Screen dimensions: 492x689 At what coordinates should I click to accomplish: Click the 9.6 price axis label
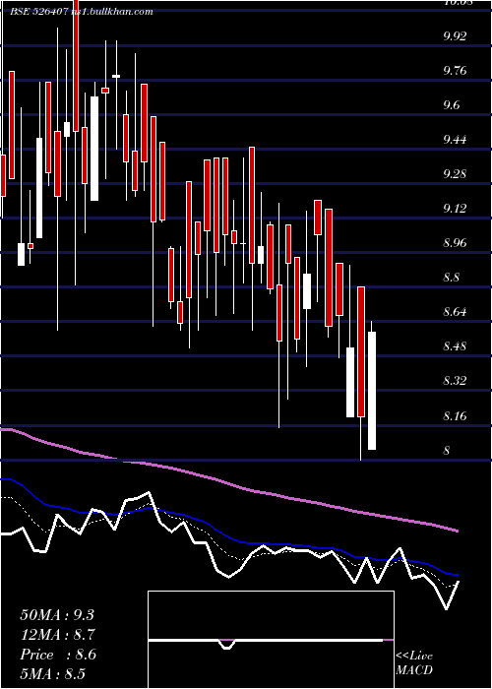pyautogui.click(x=452, y=105)
